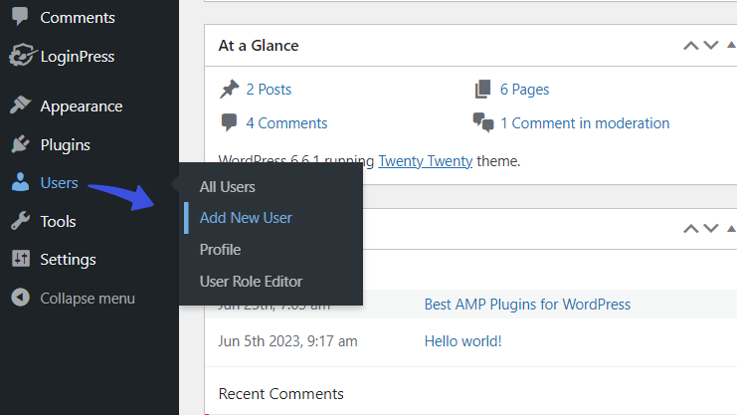
Task: Move the Activity widget down
Action: click(711, 229)
